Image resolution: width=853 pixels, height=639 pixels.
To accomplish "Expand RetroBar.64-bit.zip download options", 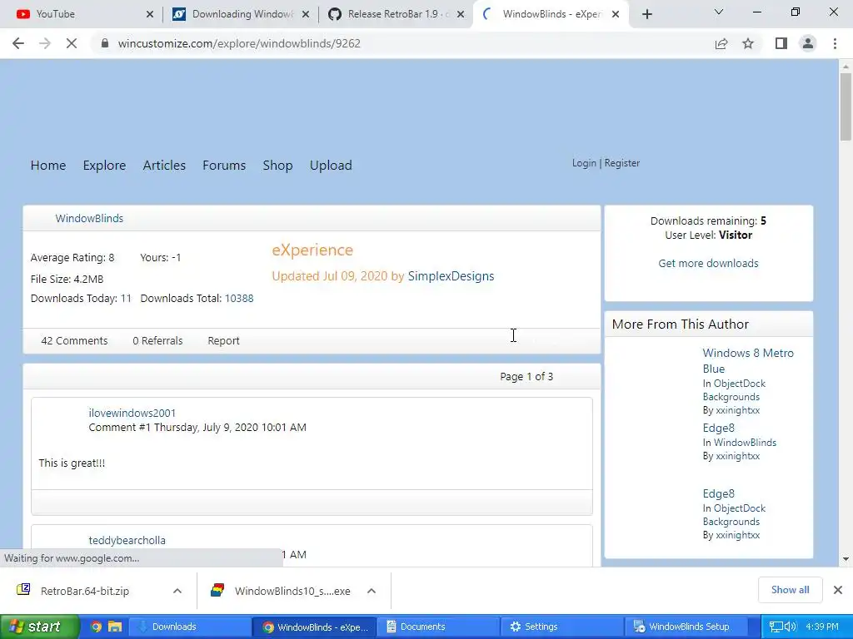I will 177,591.
